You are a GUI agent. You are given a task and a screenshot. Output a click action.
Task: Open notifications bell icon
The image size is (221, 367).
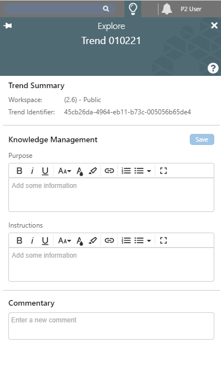(x=167, y=9)
